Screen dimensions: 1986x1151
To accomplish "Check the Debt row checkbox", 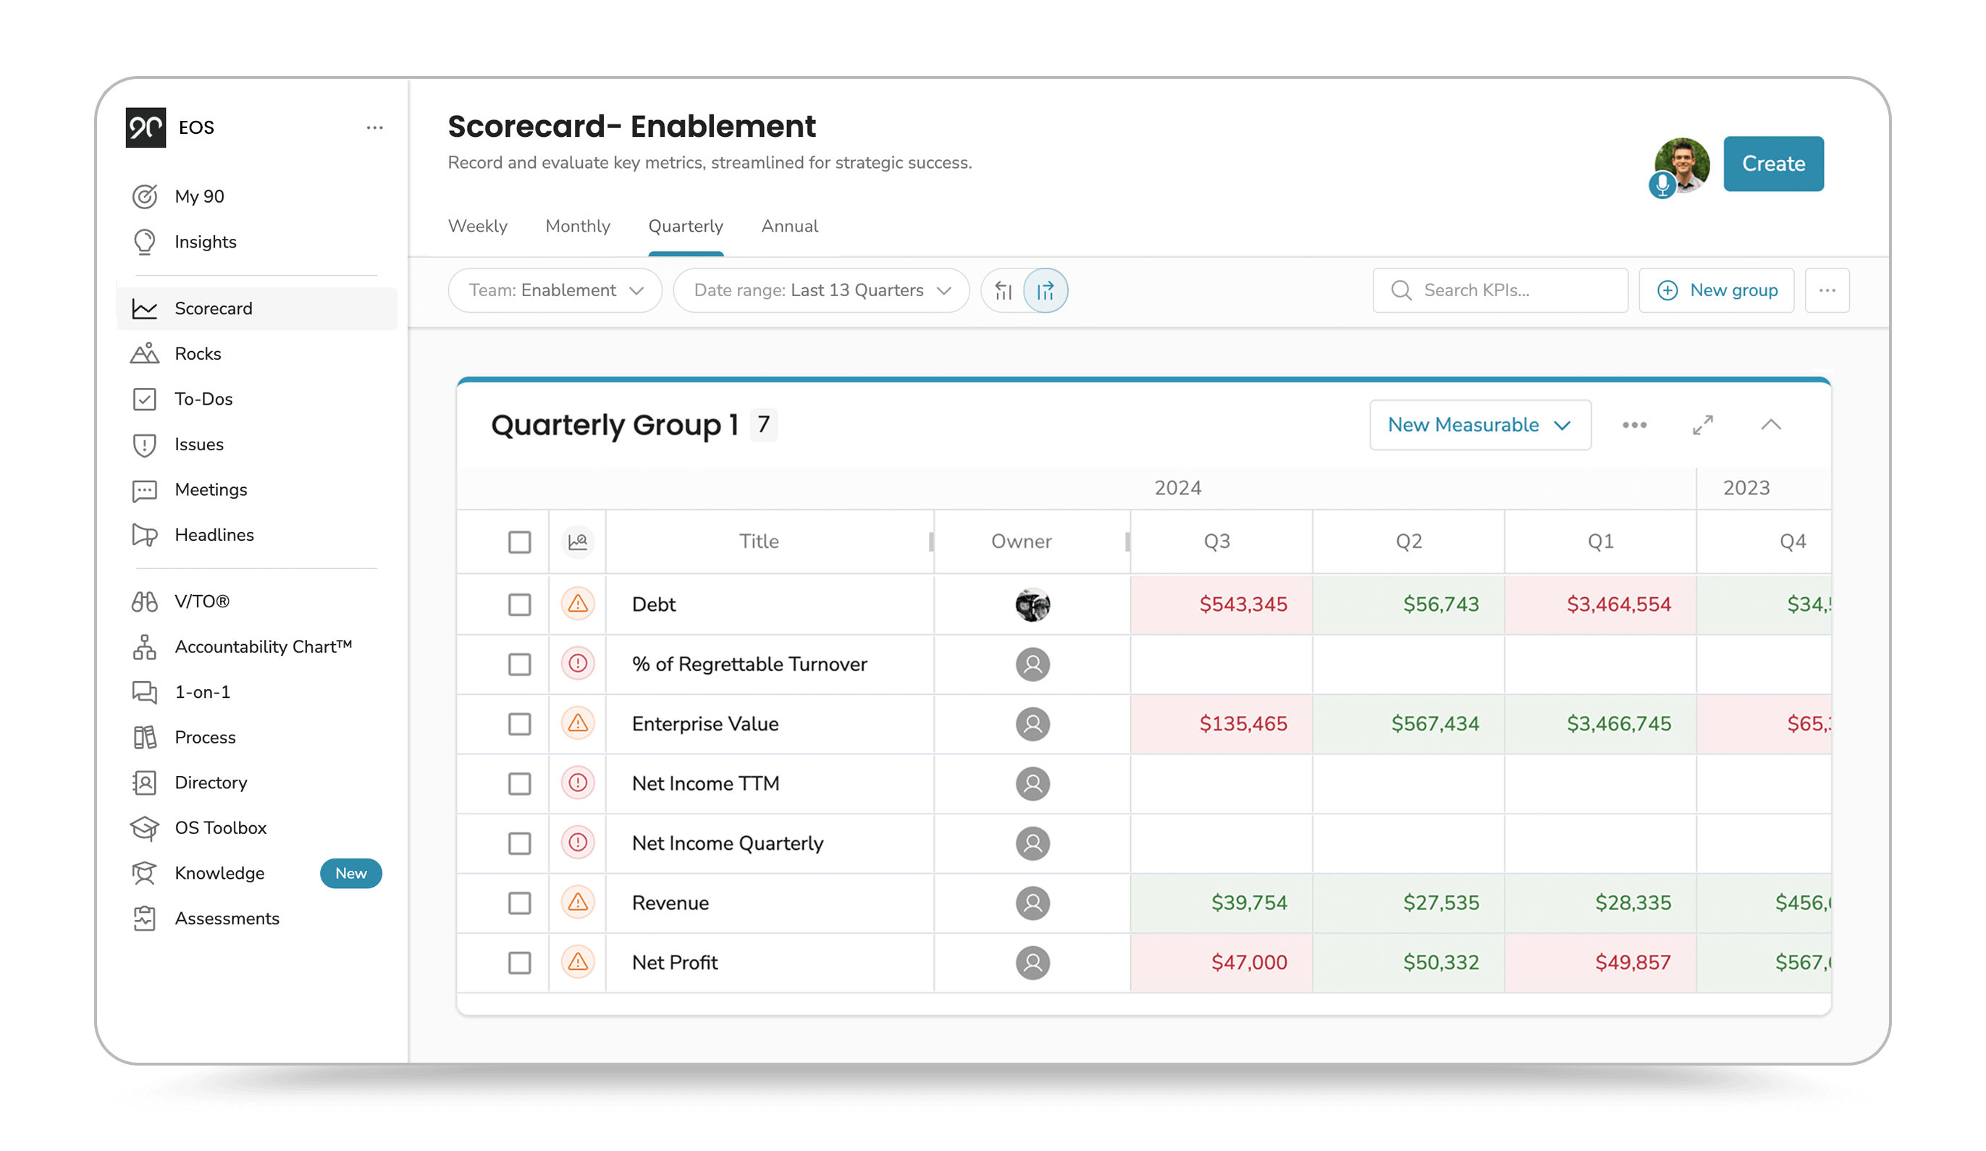I will tap(519, 604).
